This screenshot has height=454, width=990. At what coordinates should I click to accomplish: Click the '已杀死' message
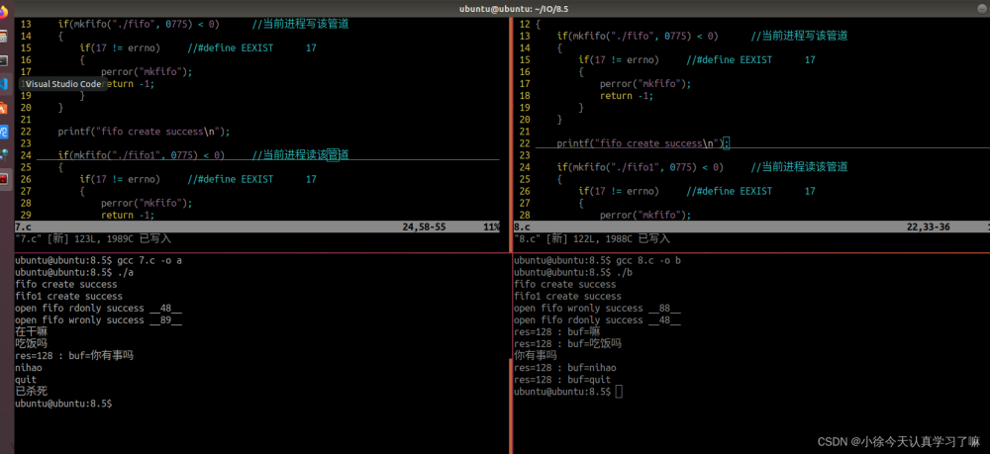tap(32, 392)
